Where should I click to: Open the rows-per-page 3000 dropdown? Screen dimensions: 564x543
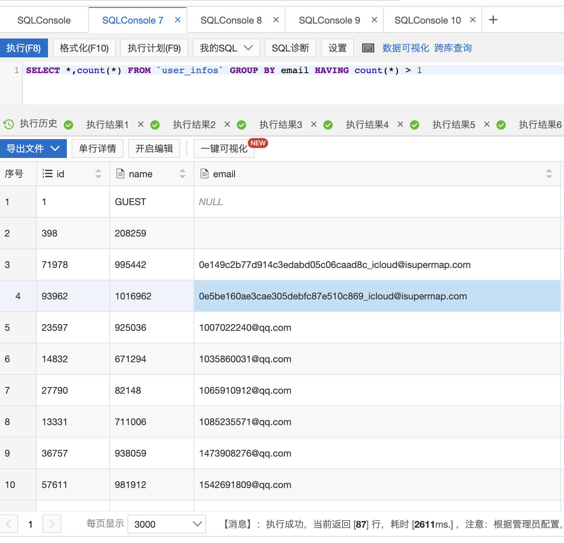point(167,524)
